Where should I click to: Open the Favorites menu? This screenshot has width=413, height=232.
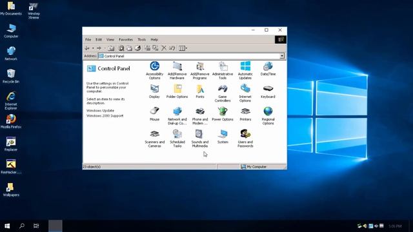click(x=126, y=39)
